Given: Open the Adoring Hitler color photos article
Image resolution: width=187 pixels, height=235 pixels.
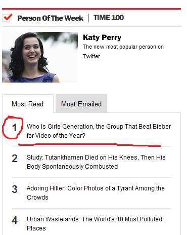Looking at the screenshot, I should point(96,193).
